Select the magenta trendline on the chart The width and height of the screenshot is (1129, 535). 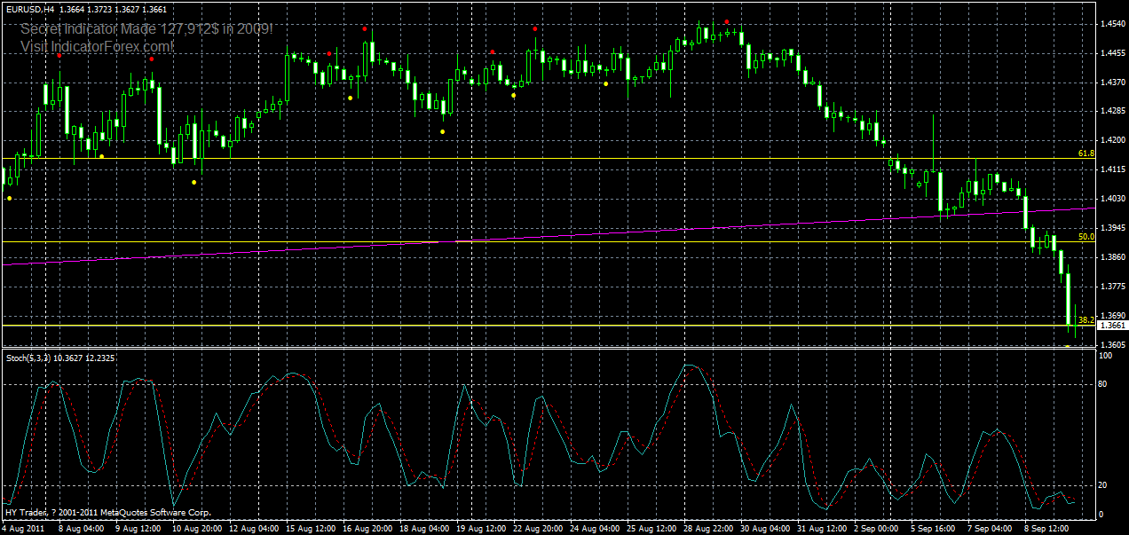(x=533, y=240)
